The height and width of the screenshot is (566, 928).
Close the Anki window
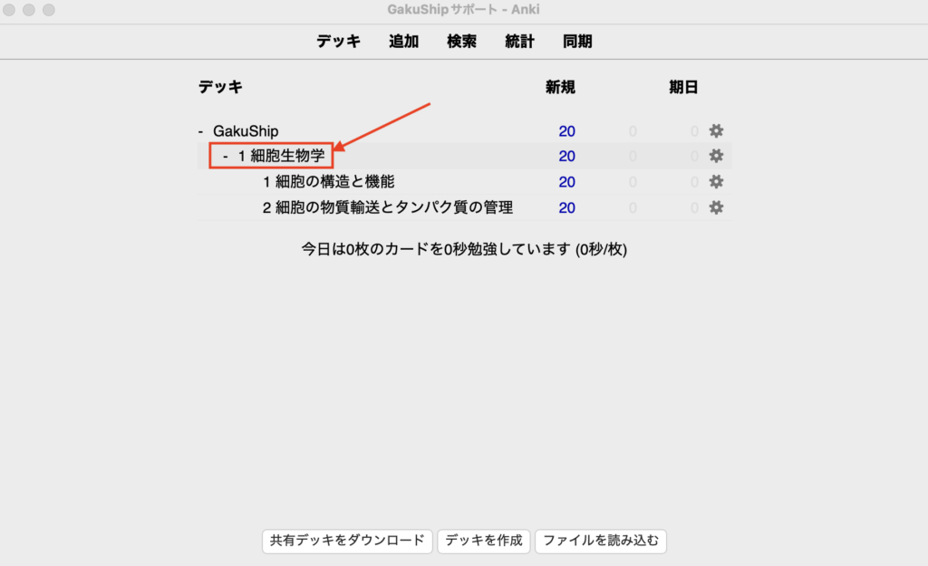[12, 10]
